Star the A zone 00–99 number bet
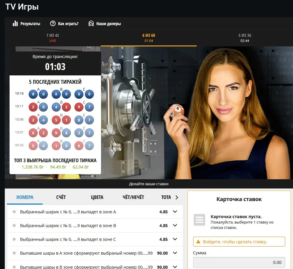Viewport: 293px width, 269px height. click(x=14, y=253)
